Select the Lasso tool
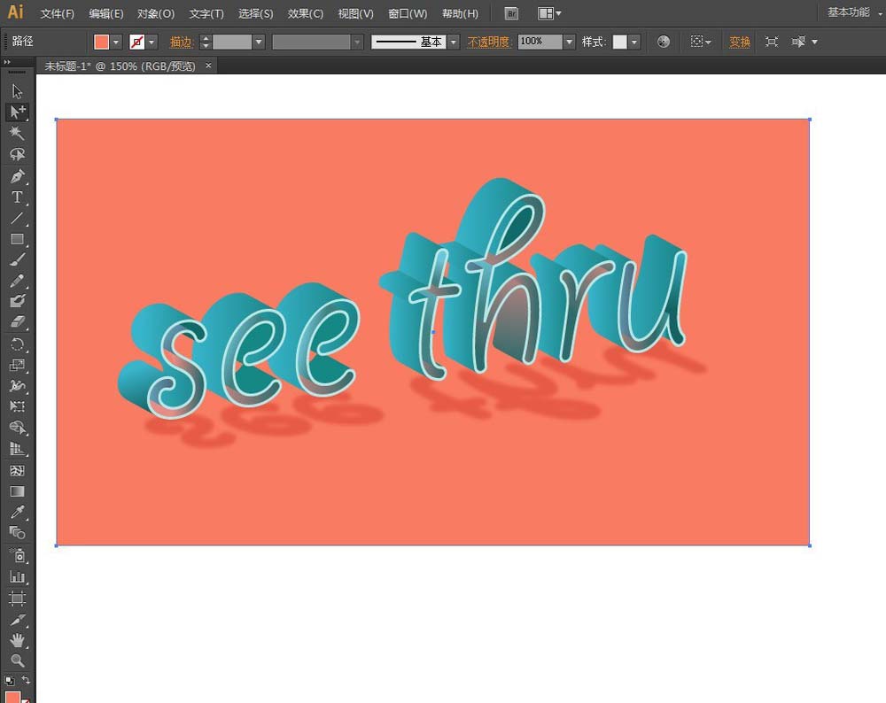 17,154
